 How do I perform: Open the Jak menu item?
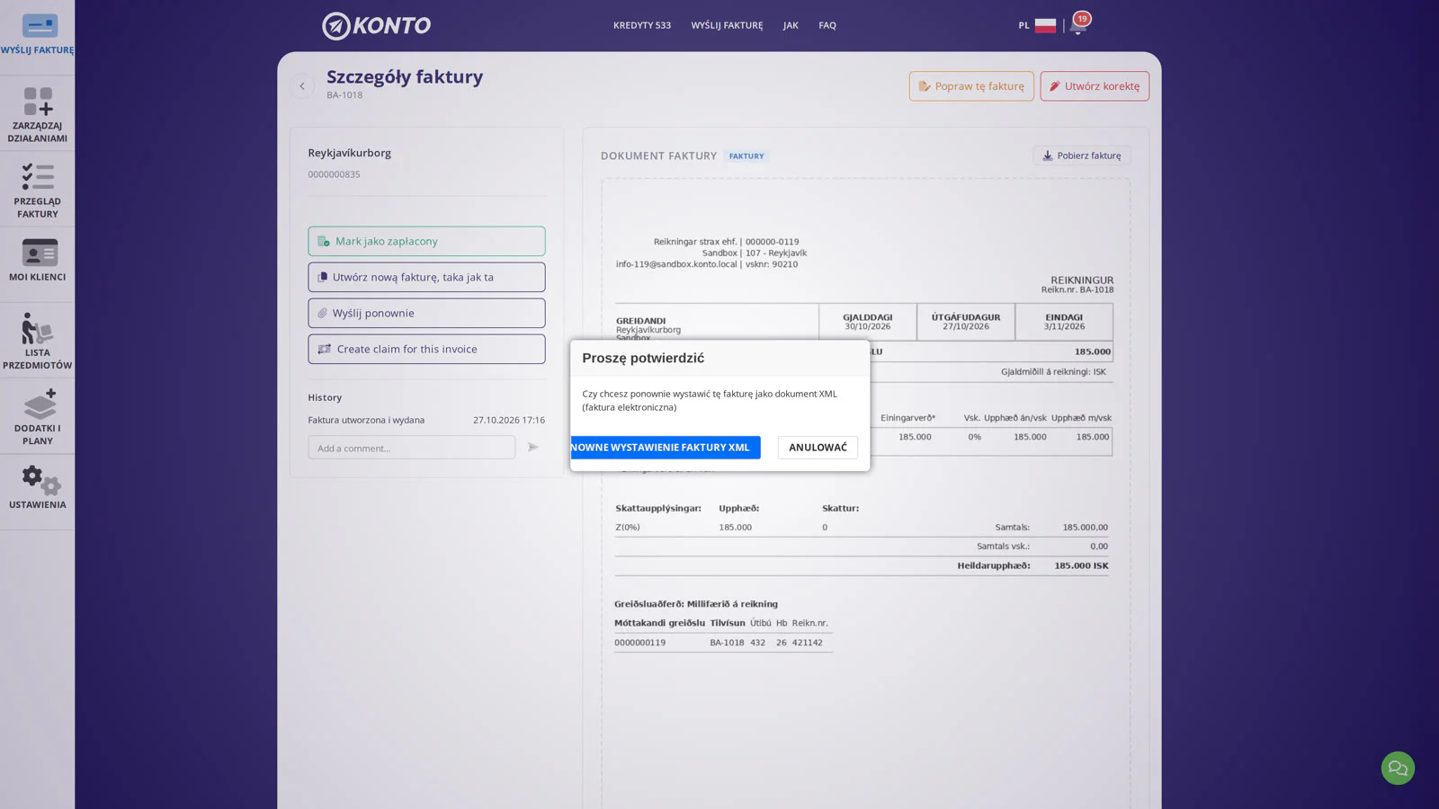tap(791, 25)
